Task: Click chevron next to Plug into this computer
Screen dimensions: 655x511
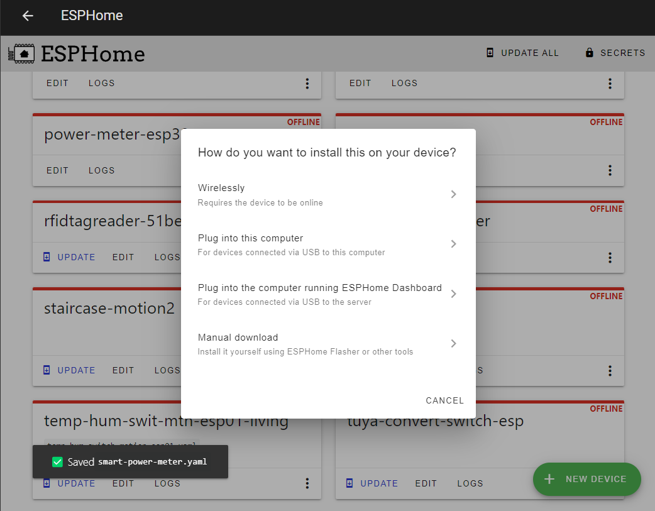Action: [453, 244]
